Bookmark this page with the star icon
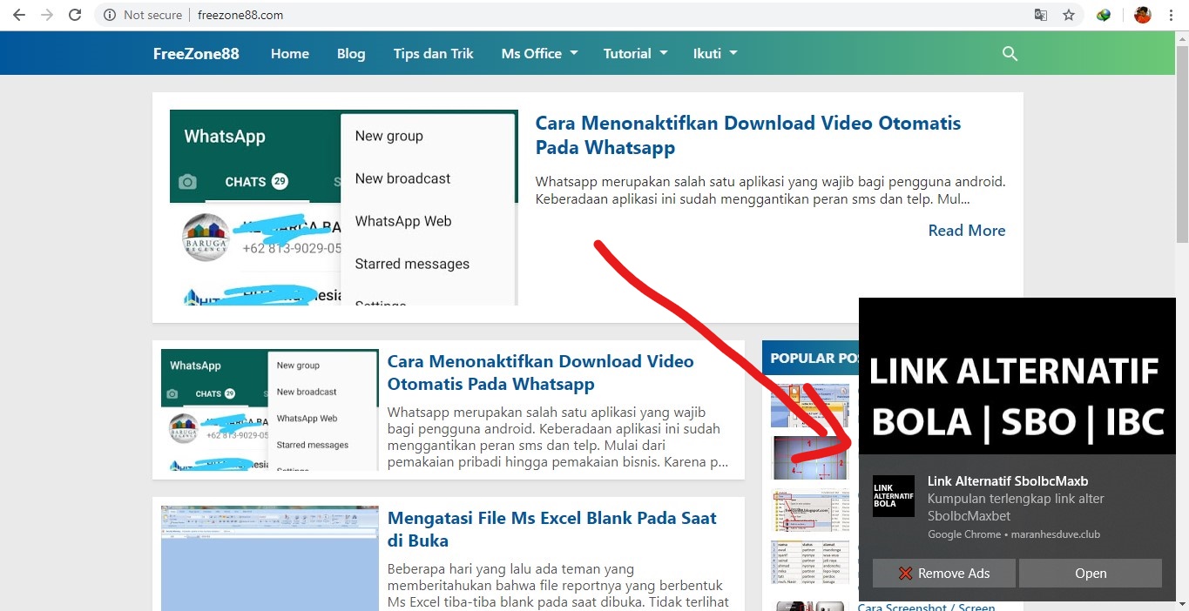Image resolution: width=1189 pixels, height=611 pixels. (x=1069, y=15)
